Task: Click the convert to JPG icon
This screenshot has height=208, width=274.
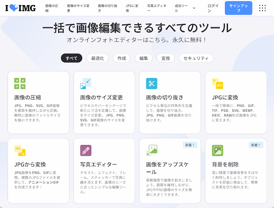Action: coord(217,83)
